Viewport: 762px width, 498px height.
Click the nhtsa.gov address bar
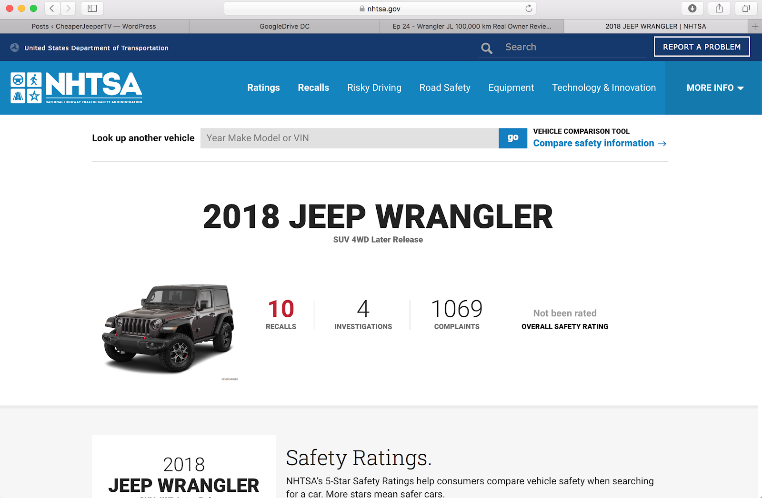[380, 9]
